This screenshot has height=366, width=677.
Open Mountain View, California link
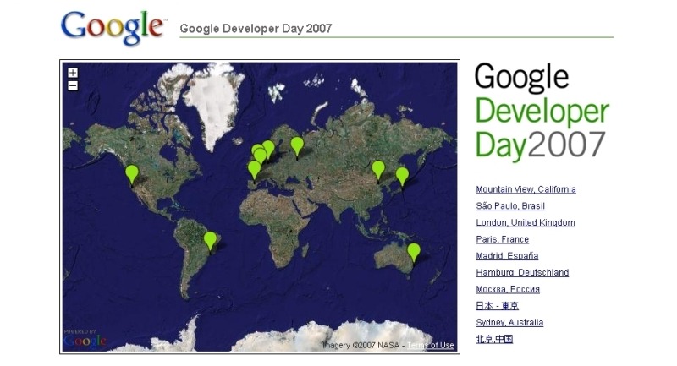(526, 189)
